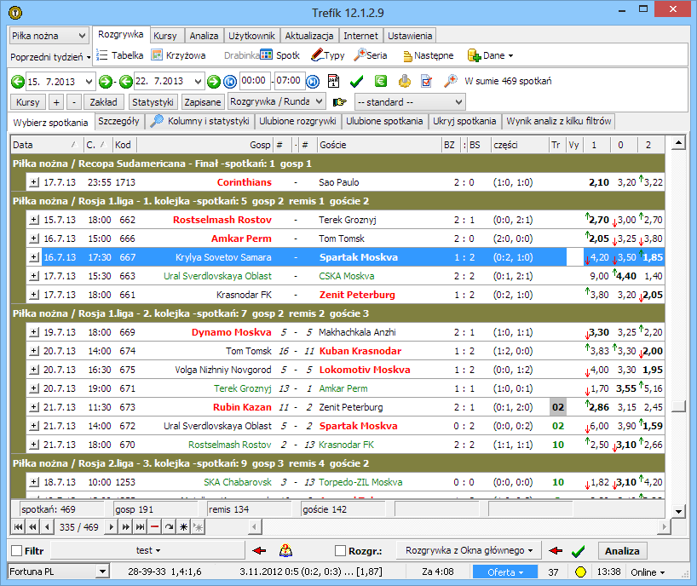This screenshot has width=697, height=586.
Task: Expand the Rozgrywka z Okna głównego dropdown
Action: (470, 551)
